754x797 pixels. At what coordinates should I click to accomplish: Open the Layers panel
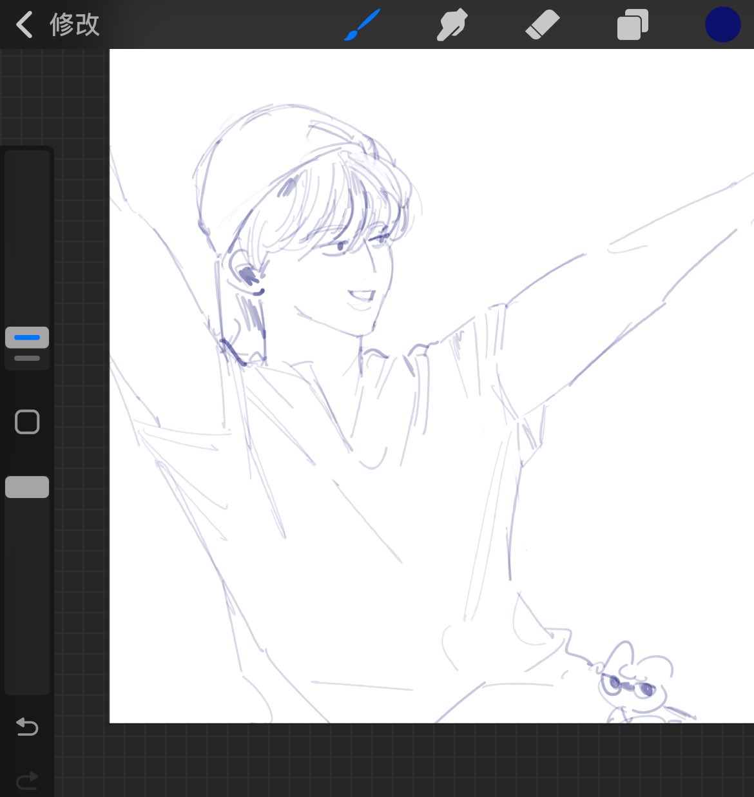coord(633,25)
